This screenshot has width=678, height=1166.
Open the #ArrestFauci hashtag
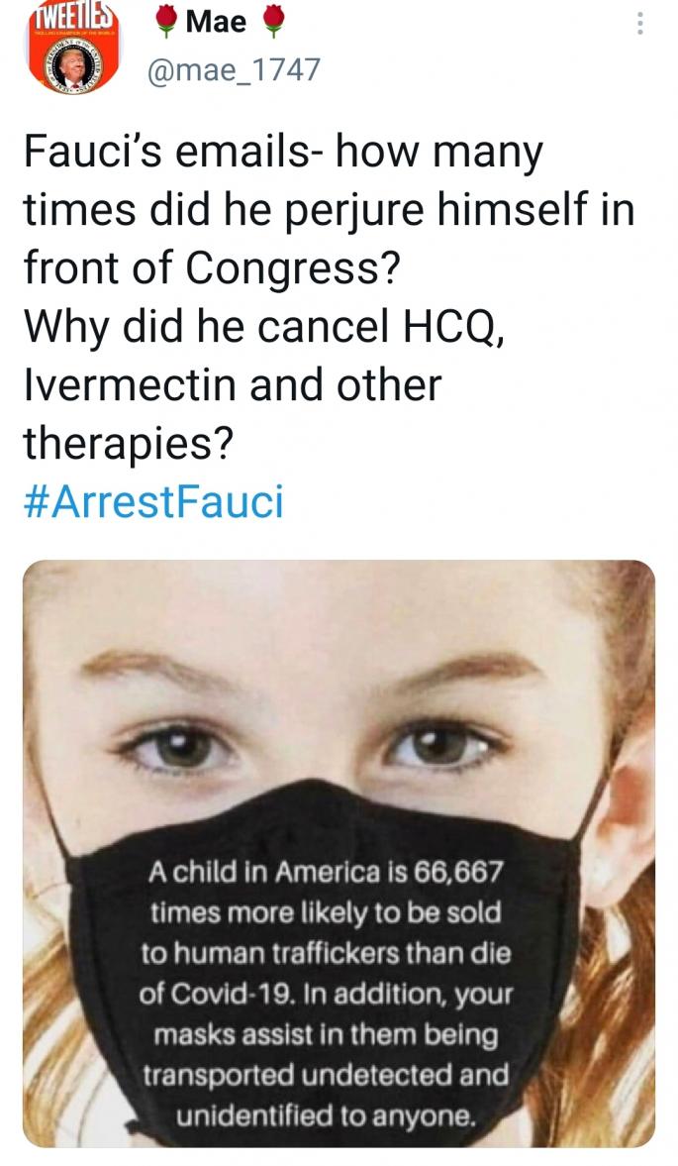coord(153,501)
